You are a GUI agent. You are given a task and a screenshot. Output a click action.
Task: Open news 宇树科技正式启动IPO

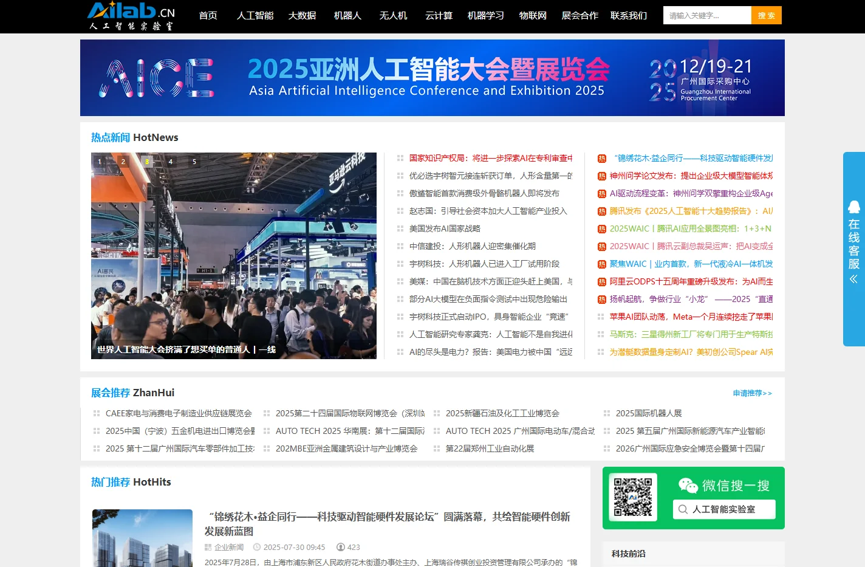pyautogui.click(x=489, y=317)
